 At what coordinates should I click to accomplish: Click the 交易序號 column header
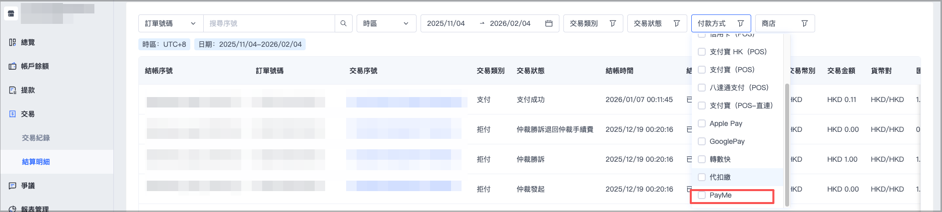[x=364, y=71]
